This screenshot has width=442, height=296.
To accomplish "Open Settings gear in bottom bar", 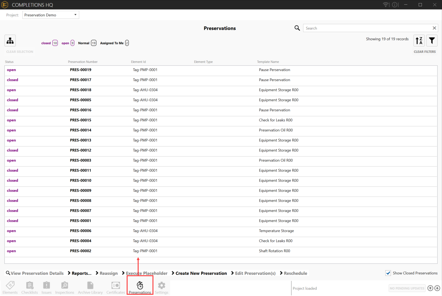I will point(162,288).
